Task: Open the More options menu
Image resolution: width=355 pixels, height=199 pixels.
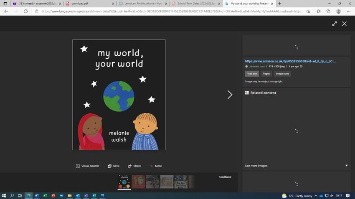Action: [155, 166]
